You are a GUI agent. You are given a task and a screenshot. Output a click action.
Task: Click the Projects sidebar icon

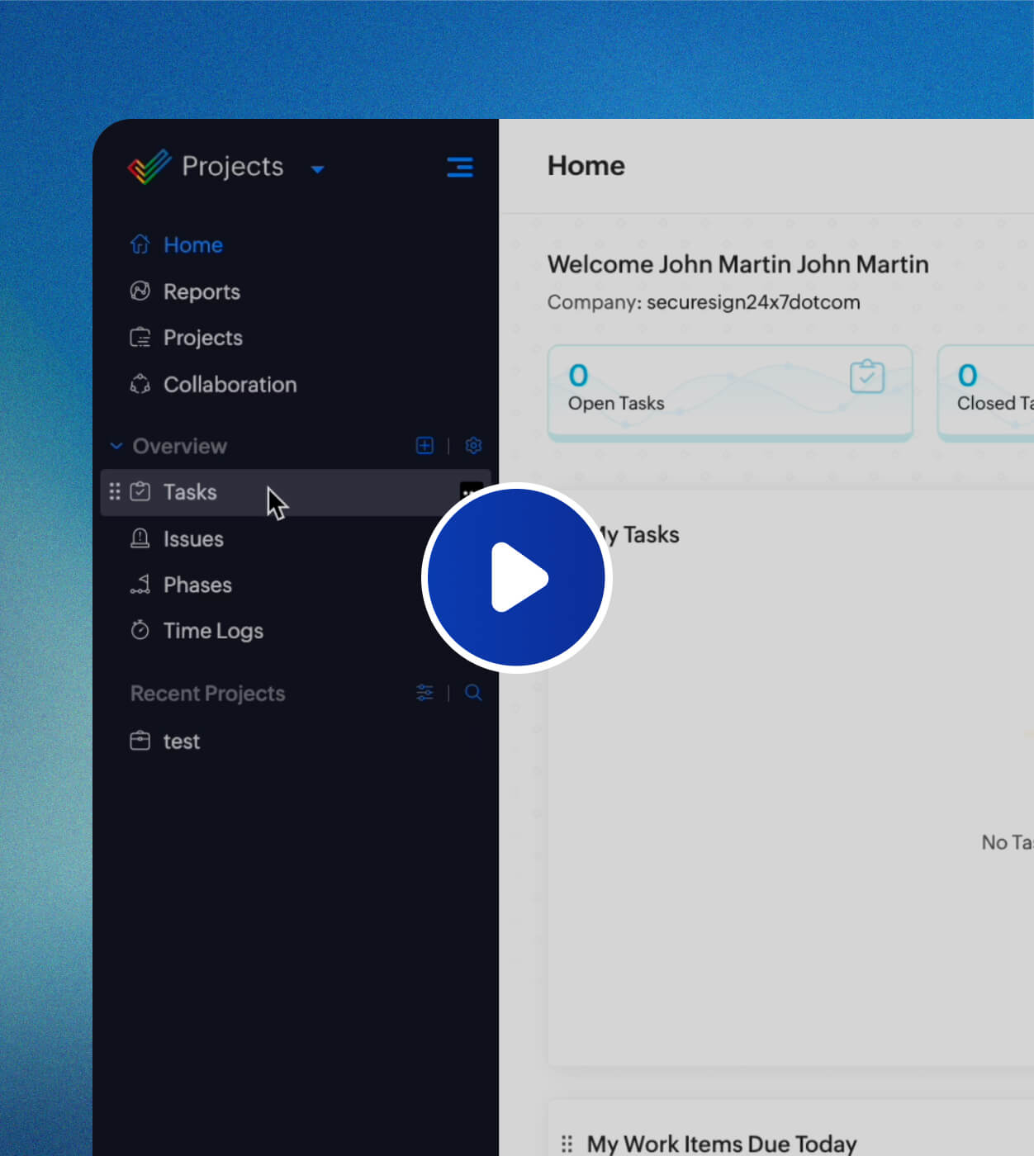point(202,338)
